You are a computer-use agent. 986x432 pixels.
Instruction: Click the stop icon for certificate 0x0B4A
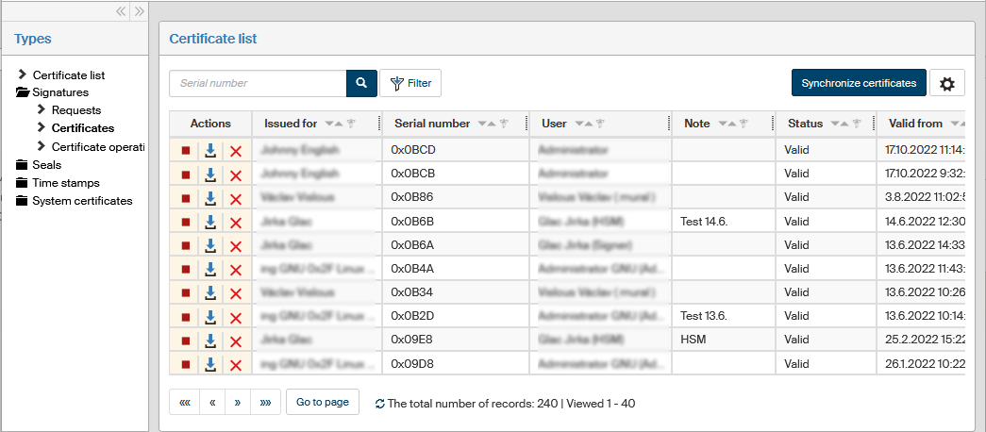(186, 269)
